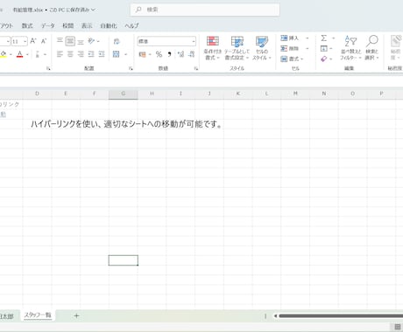Click the phonetic guide icon

click(x=38, y=54)
